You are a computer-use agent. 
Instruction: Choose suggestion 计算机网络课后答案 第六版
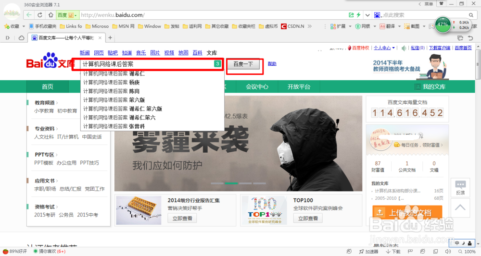(114, 100)
